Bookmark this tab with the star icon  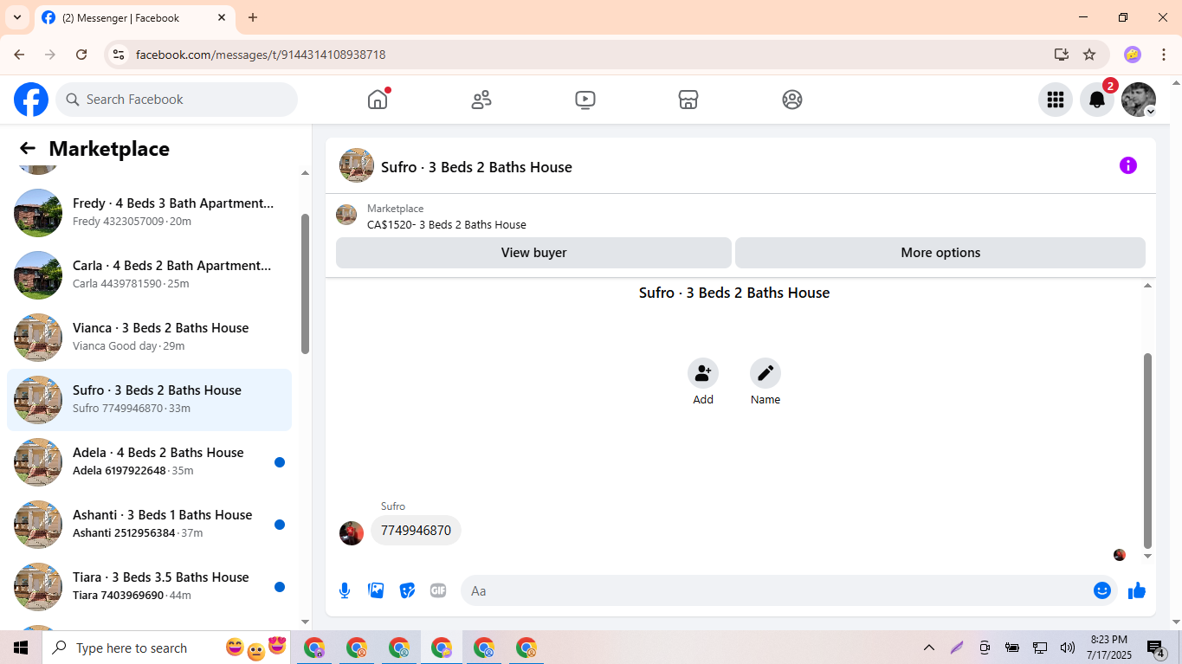pos(1089,55)
